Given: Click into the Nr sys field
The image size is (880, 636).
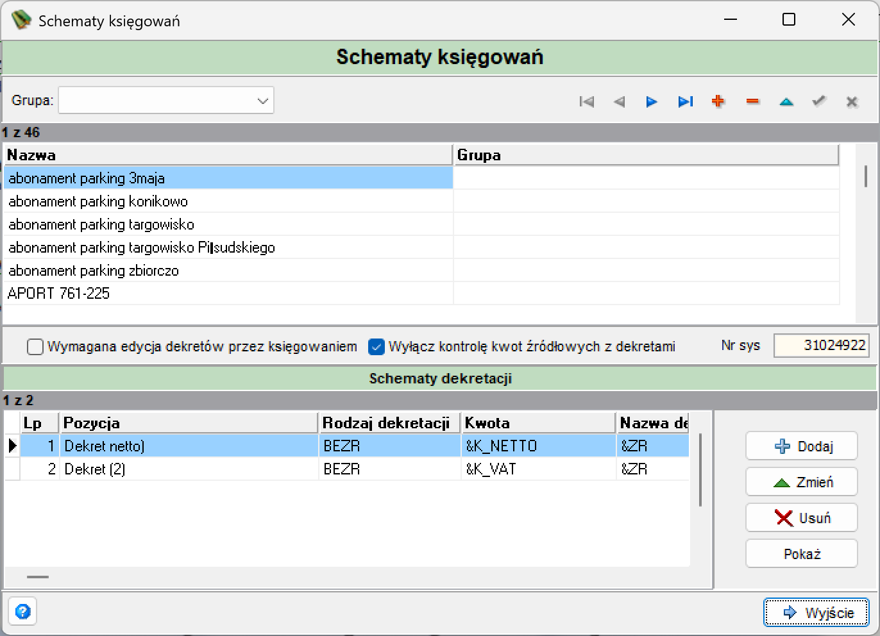Looking at the screenshot, I should pyautogui.click(x=822, y=346).
